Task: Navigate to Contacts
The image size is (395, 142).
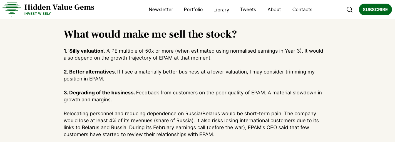Action: [x=302, y=9]
